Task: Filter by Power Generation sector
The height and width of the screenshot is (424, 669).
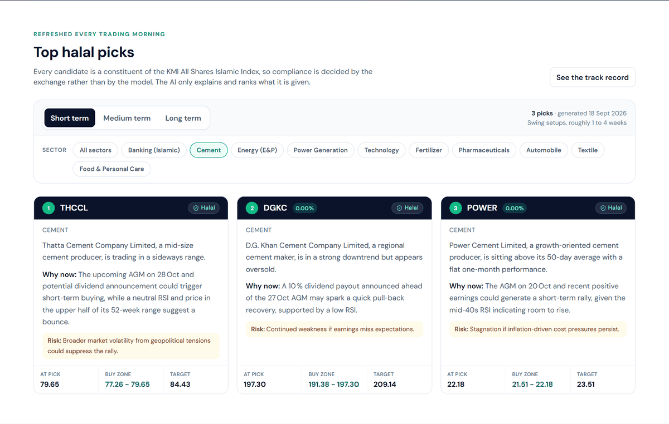Action: coord(321,150)
